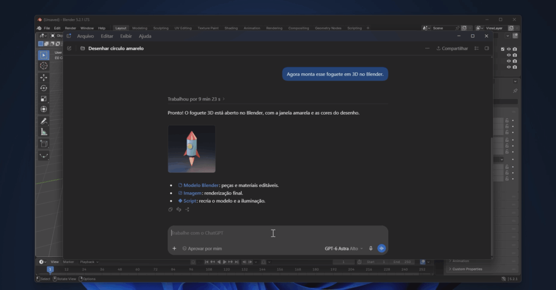Toggle visibility eye on fourth outliner row
This screenshot has width=556, height=290.
(x=508, y=67)
